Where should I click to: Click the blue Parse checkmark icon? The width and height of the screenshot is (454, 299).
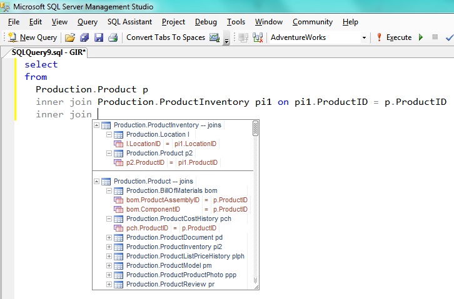tap(450, 37)
